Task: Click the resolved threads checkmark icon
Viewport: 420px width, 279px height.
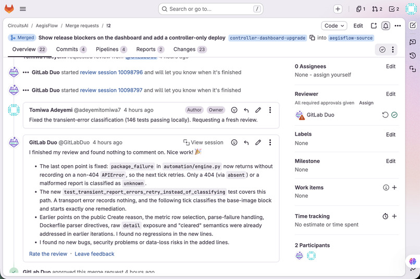Action: click(382, 49)
